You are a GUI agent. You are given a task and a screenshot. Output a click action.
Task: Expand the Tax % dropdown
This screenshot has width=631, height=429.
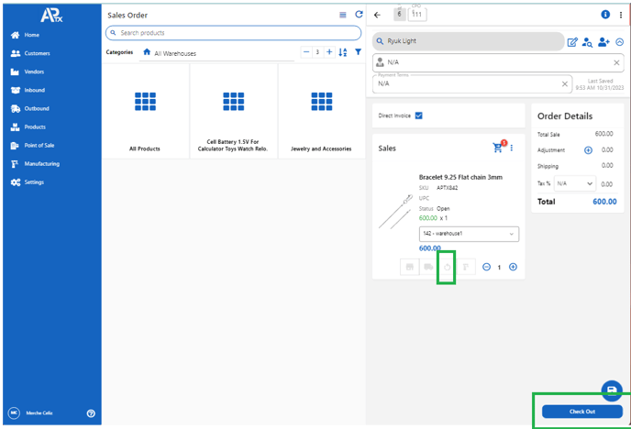(x=575, y=183)
